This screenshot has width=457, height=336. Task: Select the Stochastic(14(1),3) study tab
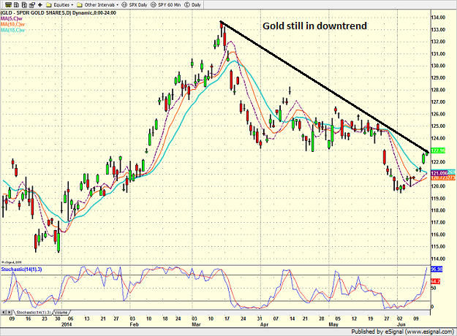pos(34,313)
